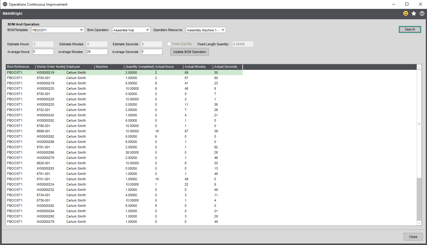Select row with works order 5699-001
Viewport: 427px width, 245px height.
[124, 131]
